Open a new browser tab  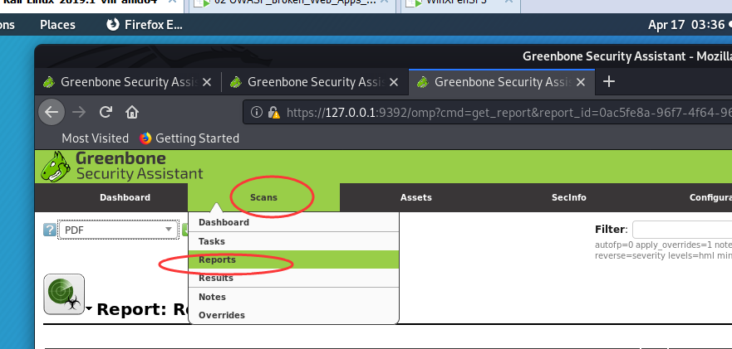click(608, 82)
